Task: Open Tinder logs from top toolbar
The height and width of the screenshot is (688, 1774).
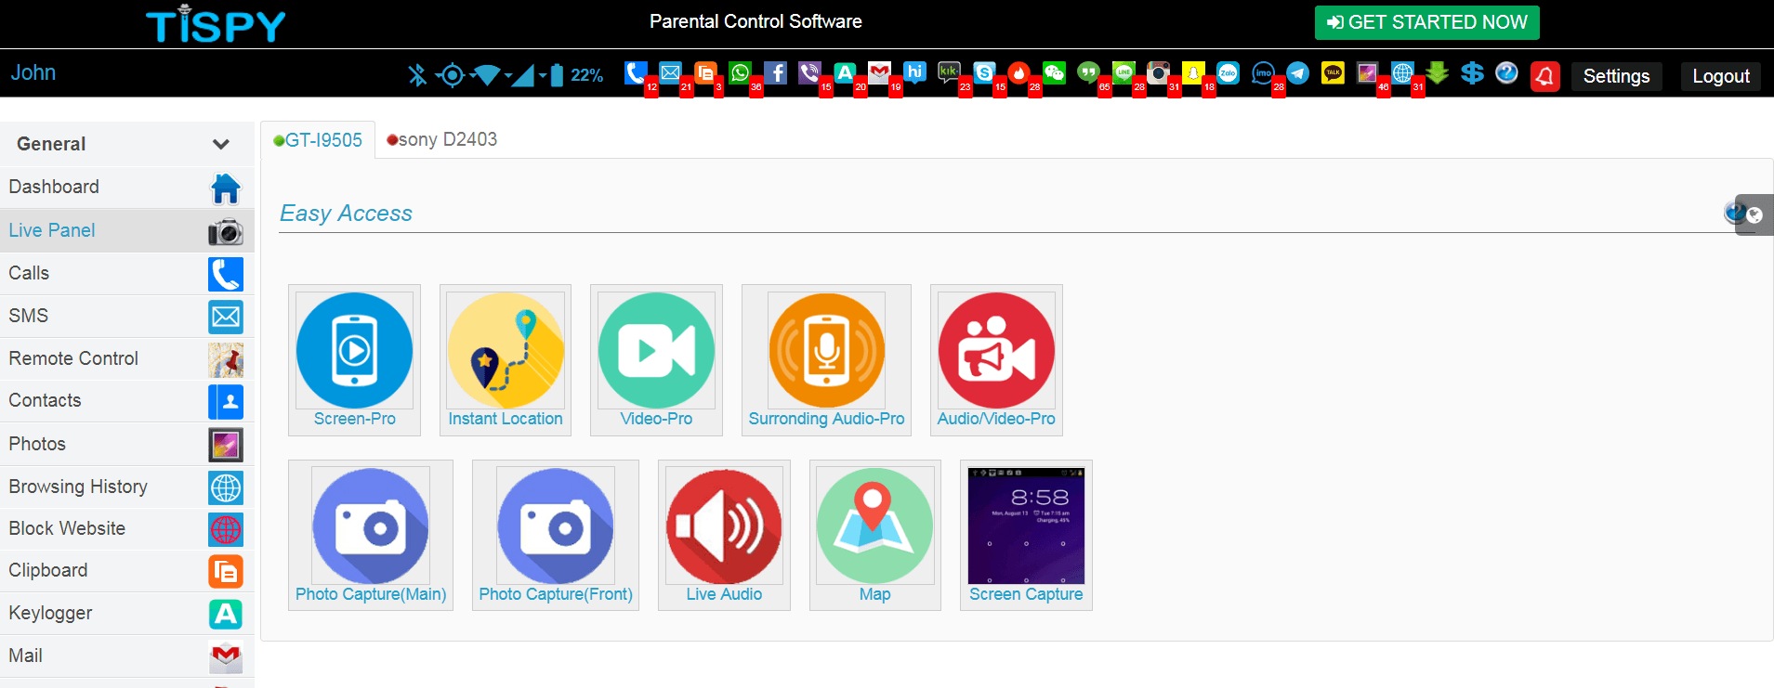Action: 1019,72
